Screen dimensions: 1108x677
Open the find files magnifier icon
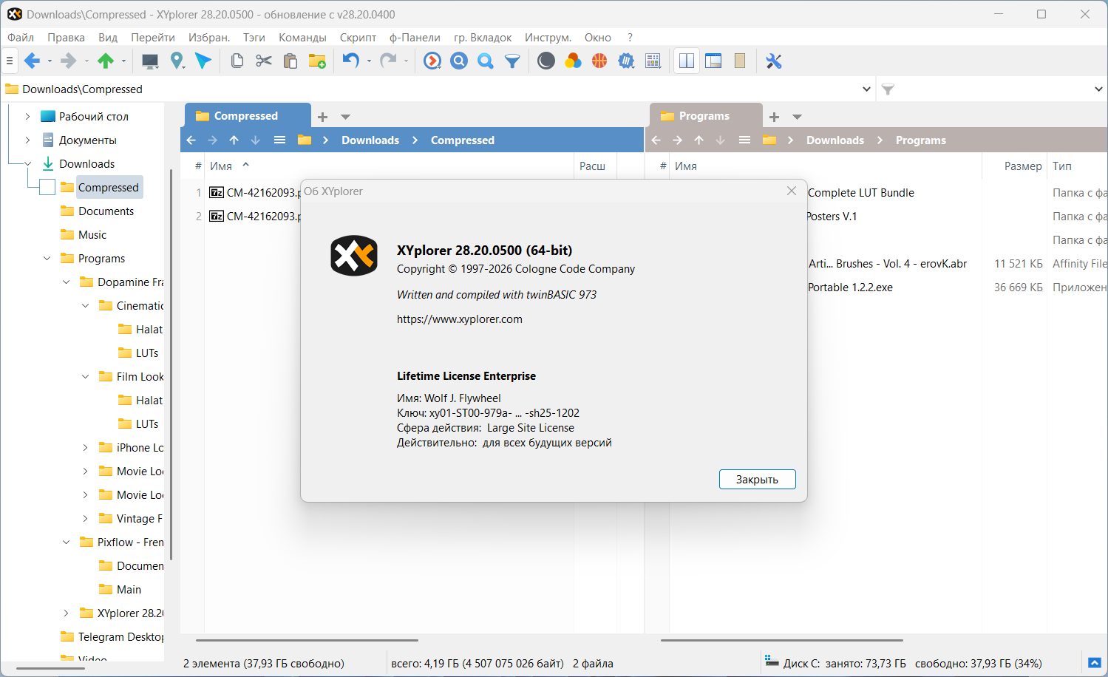459,61
